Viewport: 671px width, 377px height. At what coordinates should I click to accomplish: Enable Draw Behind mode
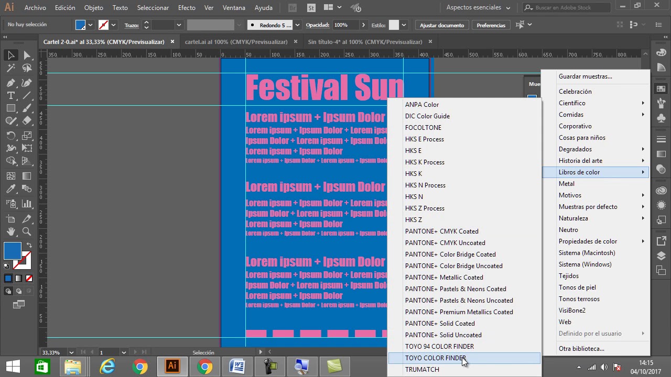coord(18,291)
